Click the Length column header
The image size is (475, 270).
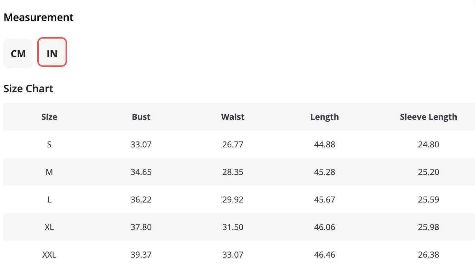(324, 117)
